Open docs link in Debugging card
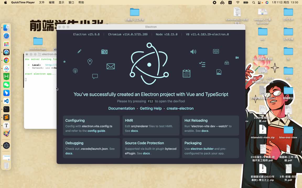The image size is (302, 188). point(69,154)
